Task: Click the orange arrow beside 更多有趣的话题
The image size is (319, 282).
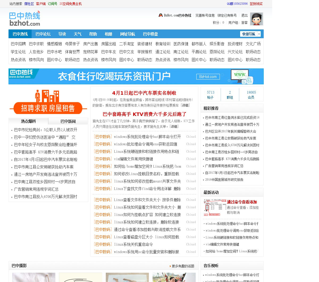Action: click(170, 266)
